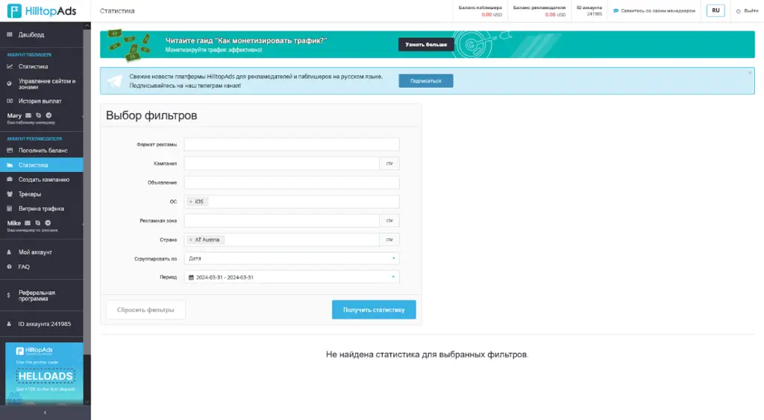Dismiss the Telegram news notice
Screen dimensions: 764x420
(x=750, y=72)
